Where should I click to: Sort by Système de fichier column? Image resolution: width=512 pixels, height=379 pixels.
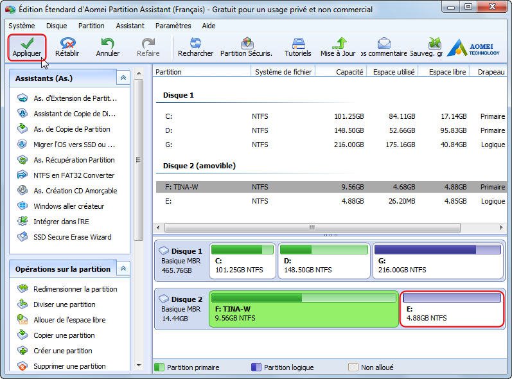[x=283, y=72]
